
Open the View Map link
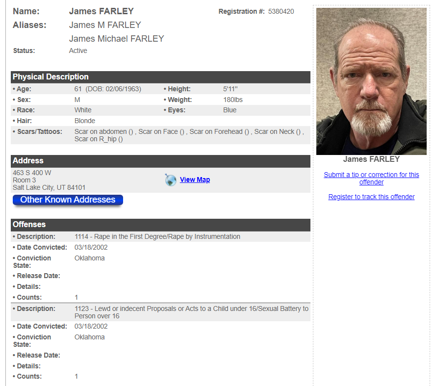pyautogui.click(x=195, y=180)
